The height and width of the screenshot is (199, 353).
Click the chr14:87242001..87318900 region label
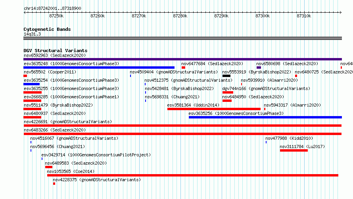[52, 8]
